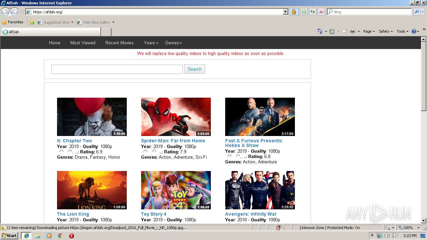Image resolution: width=427 pixels, height=240 pixels.
Task: Click the Print icon in command bar
Action: (353, 31)
